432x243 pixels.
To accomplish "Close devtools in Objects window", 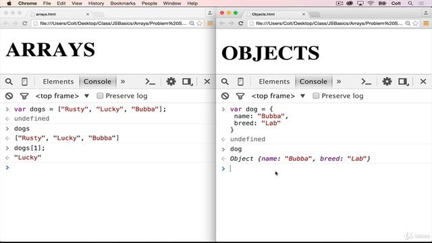I will [423, 82].
